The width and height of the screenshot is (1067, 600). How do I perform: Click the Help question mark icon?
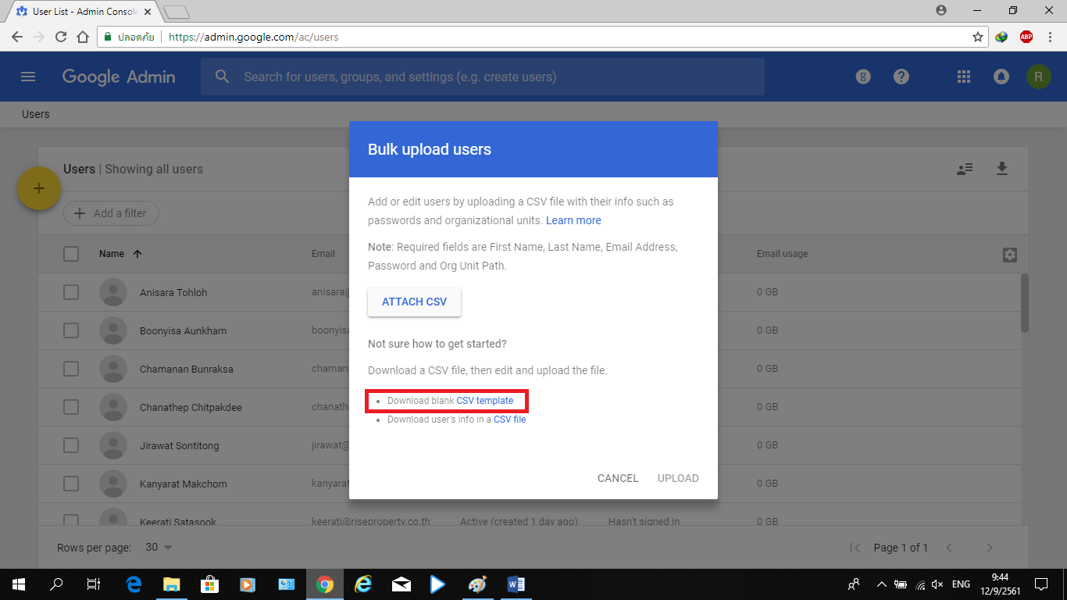(x=901, y=77)
